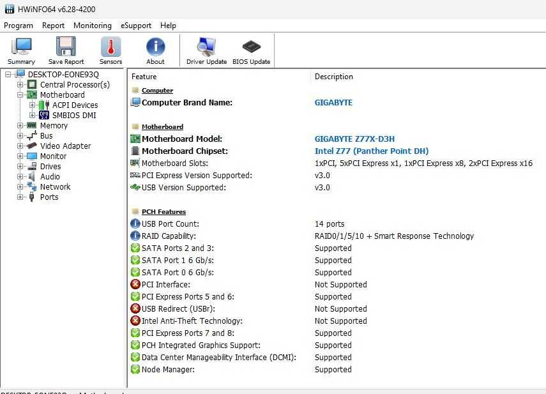
Task: Collapse the DESKTOP-EONE93Q root node
Action: pos(8,75)
